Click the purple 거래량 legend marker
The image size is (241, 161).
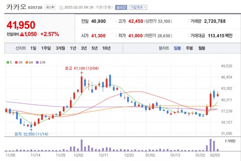click(226, 141)
